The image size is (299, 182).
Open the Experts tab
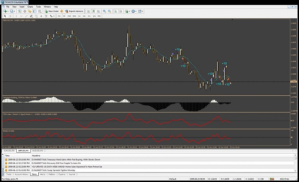click(x=62, y=174)
